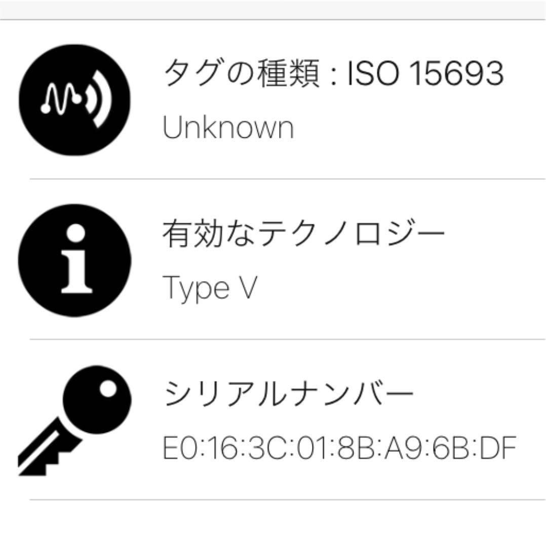Select serial number E0:16:3C:01:8B:A9:6B:DF
This screenshot has height=547, width=546.
coord(339,448)
